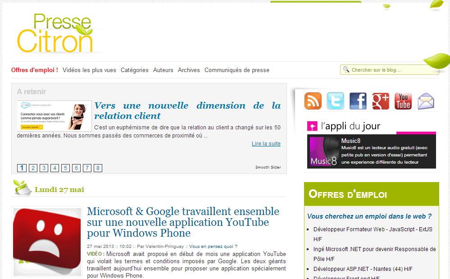Select slider page 7
450x279 pixels.
coord(87,168)
